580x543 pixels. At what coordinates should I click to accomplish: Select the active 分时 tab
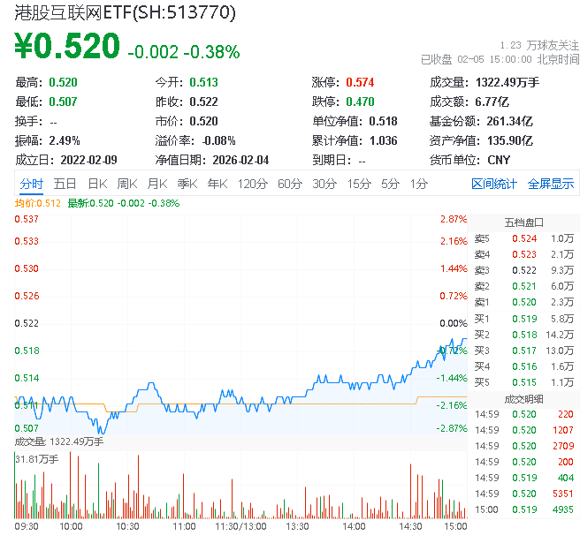(31, 184)
